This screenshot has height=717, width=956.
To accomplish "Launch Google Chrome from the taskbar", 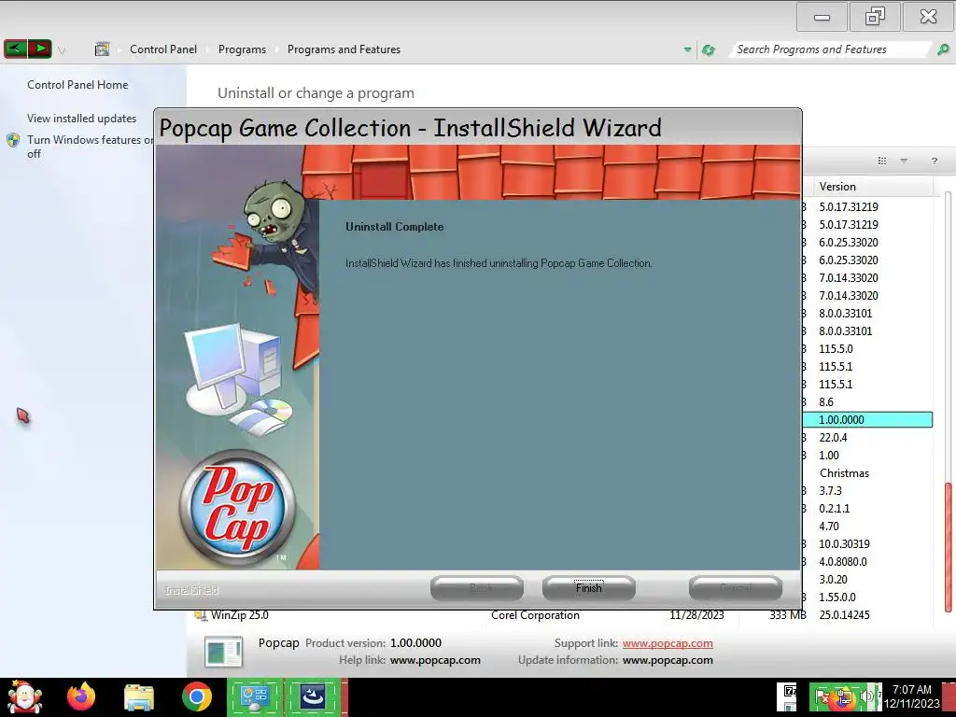I will [196, 696].
